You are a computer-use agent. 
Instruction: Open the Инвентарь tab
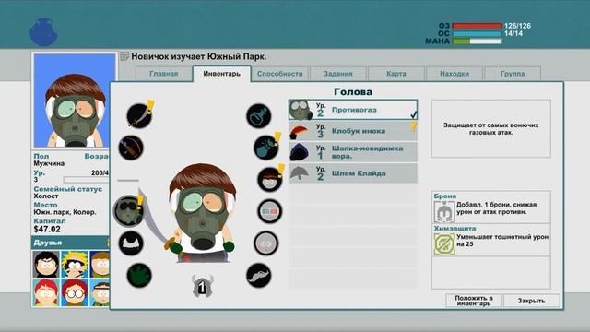(221, 74)
